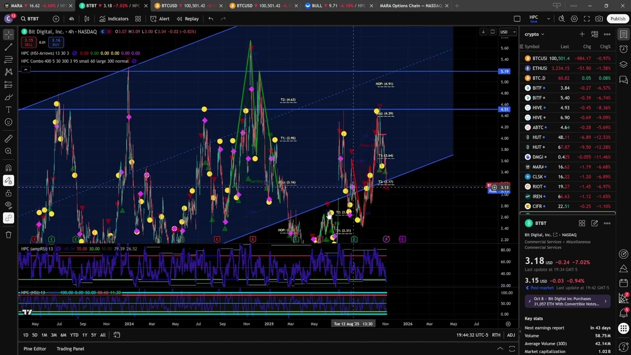
Task: Open the Alerts clock panel icon
Action: click(x=624, y=49)
